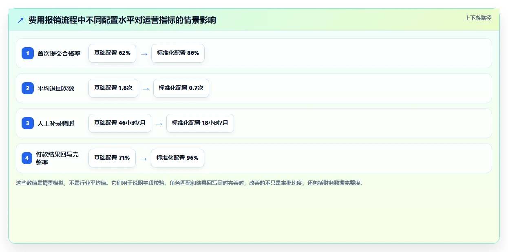Click the trend arrow icon beside the title
Screen dimensions: 508x252
(x=21, y=20)
